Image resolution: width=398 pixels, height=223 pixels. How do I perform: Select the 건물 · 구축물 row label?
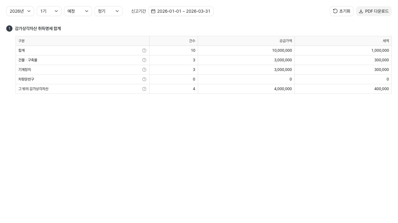pos(28,60)
